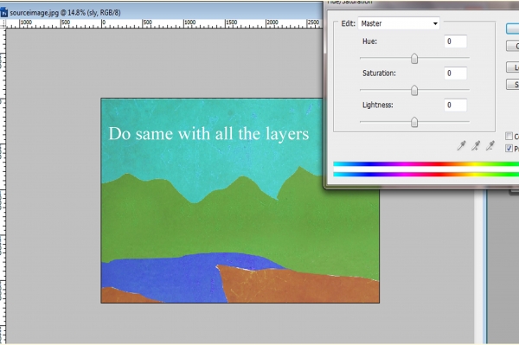Select the first Eyedropper tool
The width and height of the screenshot is (519, 345).
click(461, 145)
